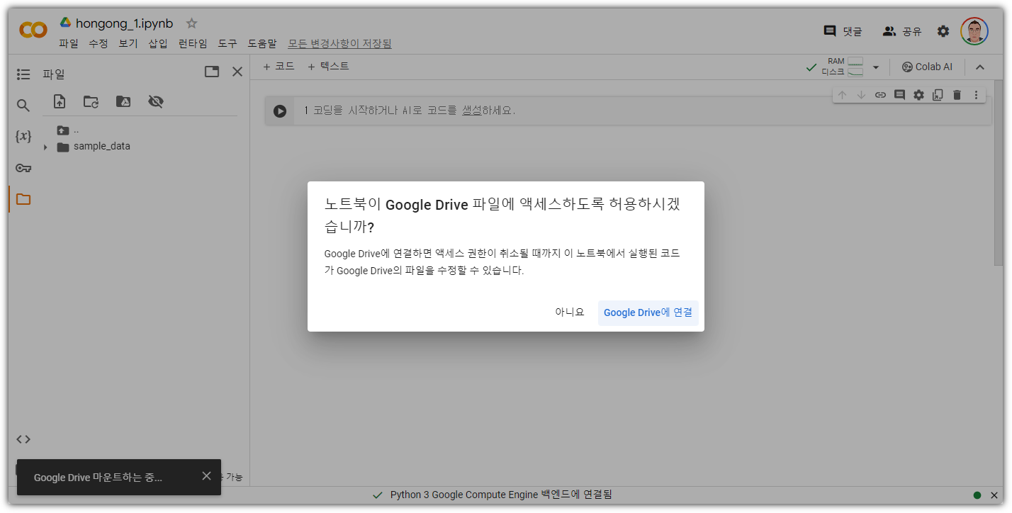The image size is (1012, 513).
Task: Click the notebook title hongong_1.ipynb
Action: click(x=125, y=23)
